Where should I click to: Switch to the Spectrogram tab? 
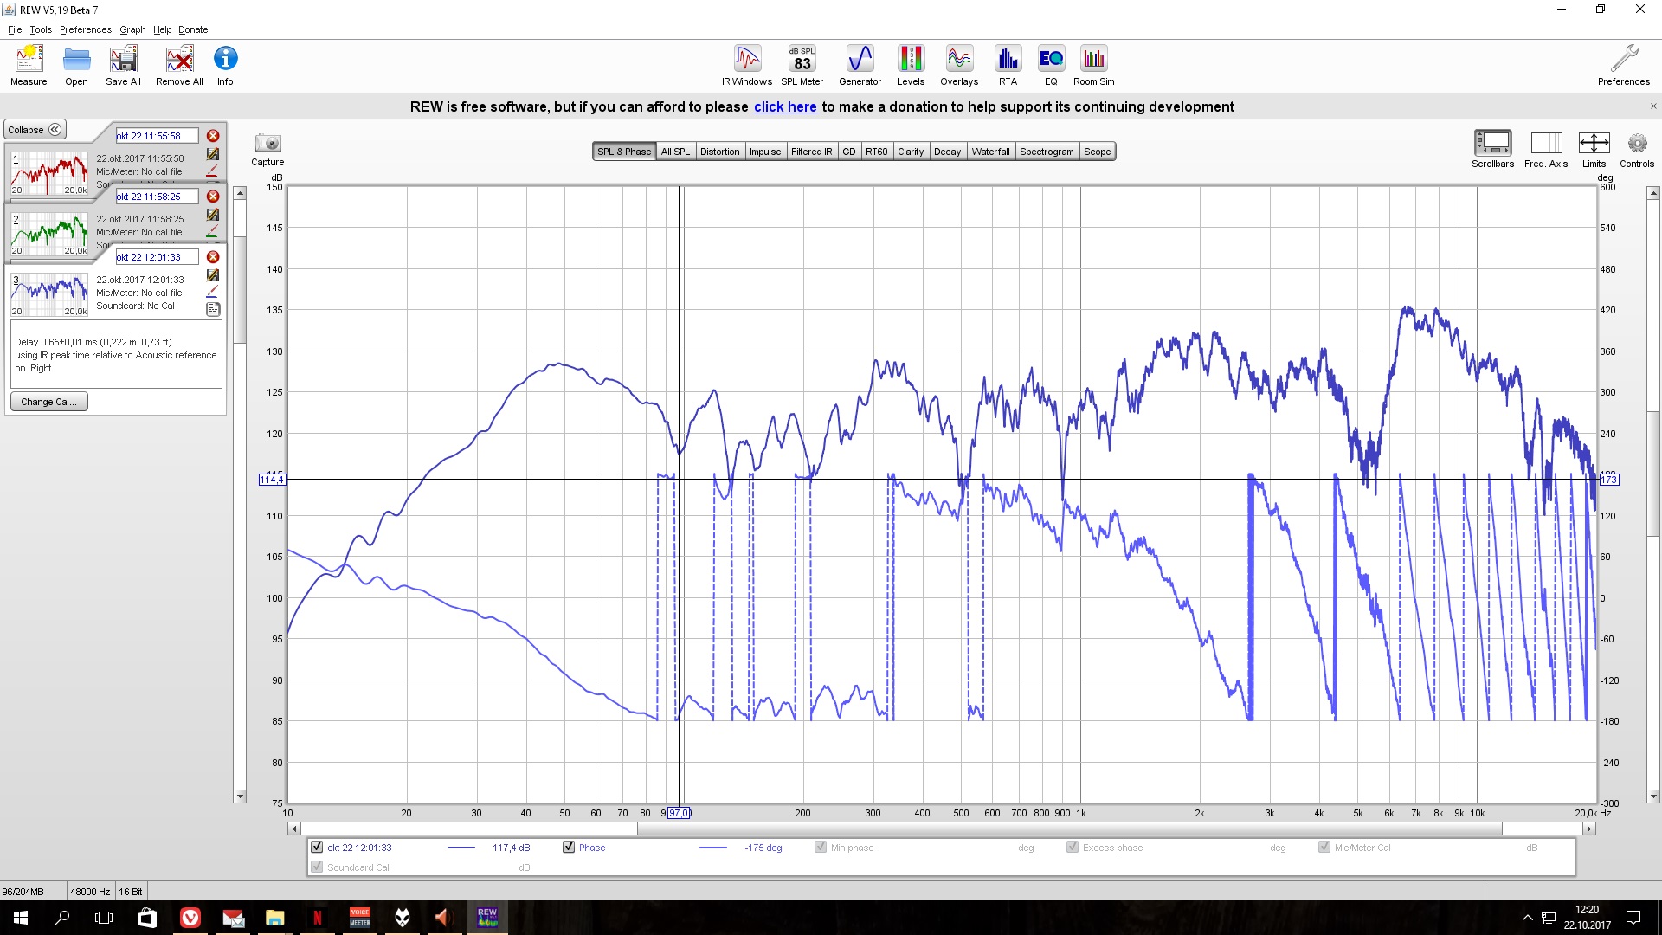click(1047, 152)
